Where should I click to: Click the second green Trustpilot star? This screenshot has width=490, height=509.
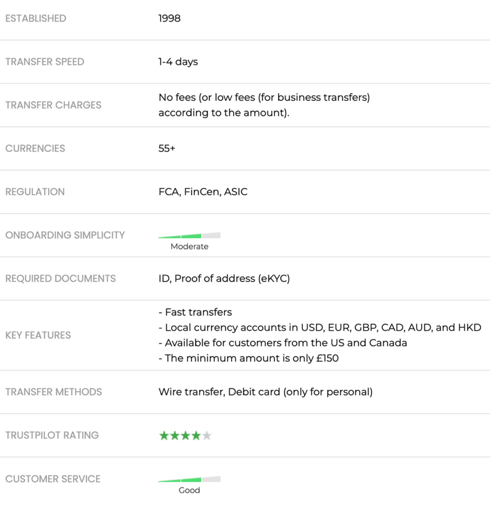click(x=175, y=436)
